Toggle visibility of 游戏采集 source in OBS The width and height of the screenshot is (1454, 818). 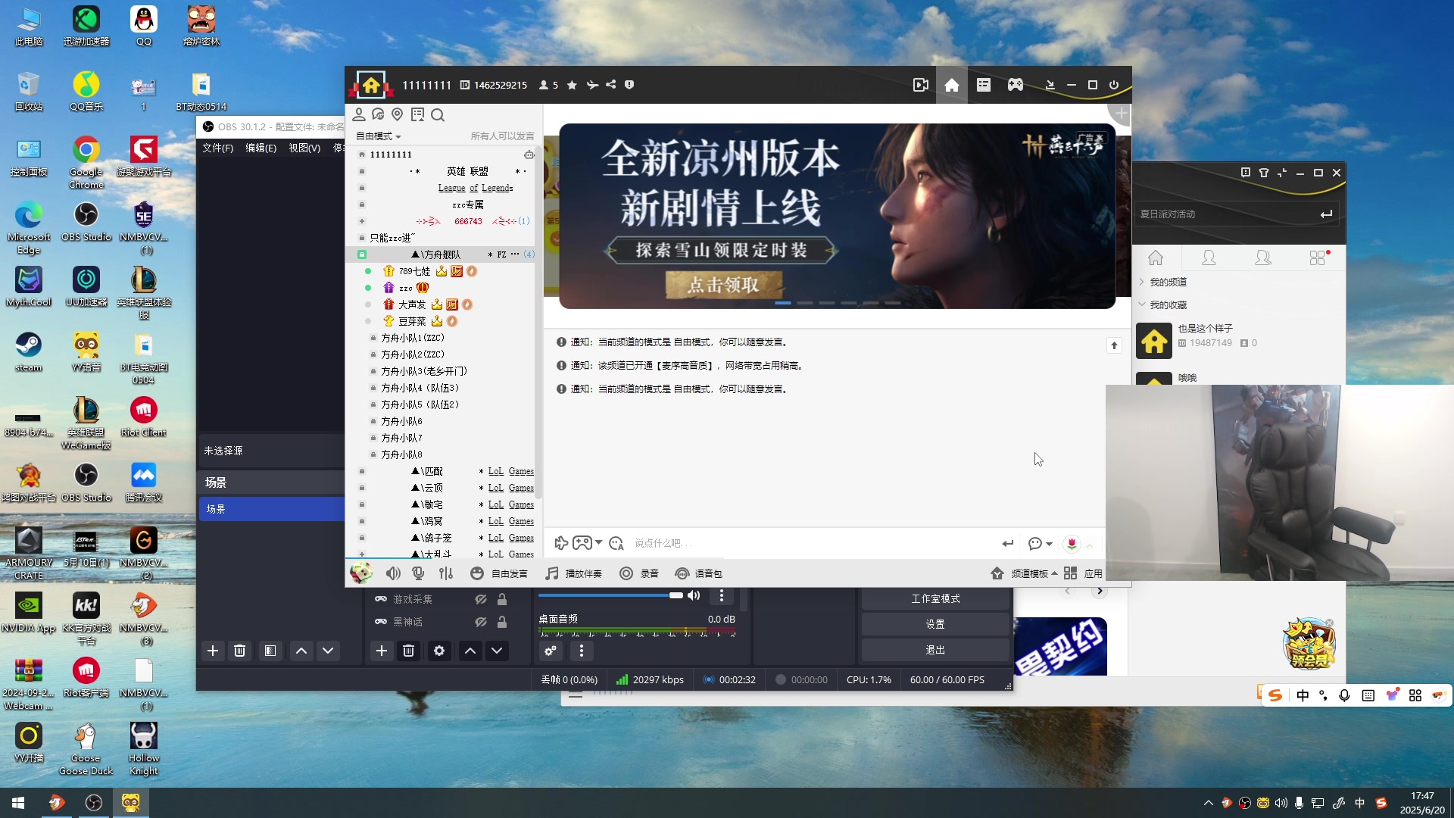pos(481,599)
